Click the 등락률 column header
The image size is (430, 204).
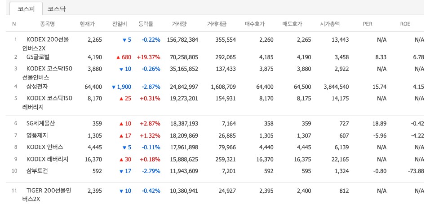146,24
